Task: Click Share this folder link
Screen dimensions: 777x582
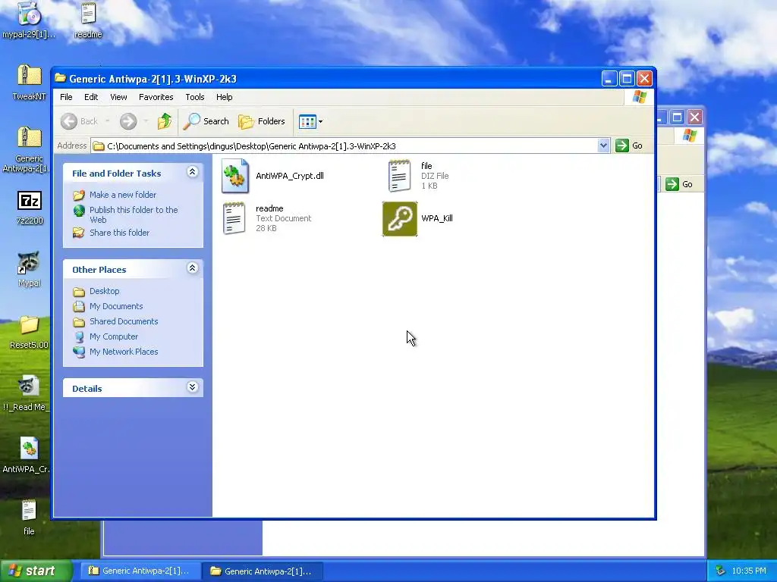Action: pyautogui.click(x=119, y=233)
